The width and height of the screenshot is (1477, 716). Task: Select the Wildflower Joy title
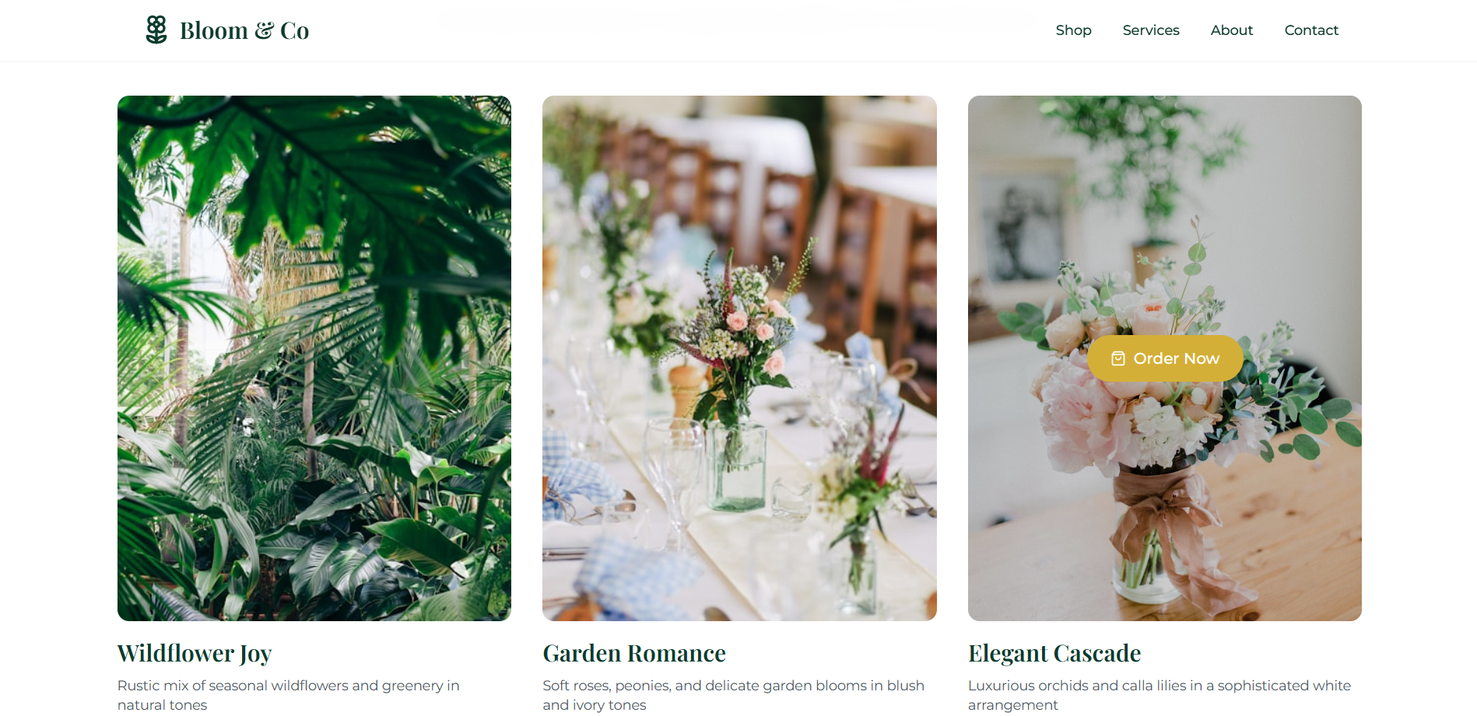(195, 653)
